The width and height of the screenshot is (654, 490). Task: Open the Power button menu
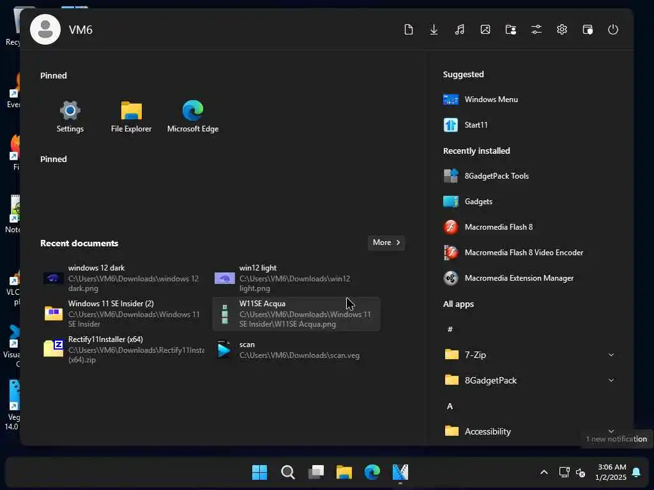click(612, 29)
